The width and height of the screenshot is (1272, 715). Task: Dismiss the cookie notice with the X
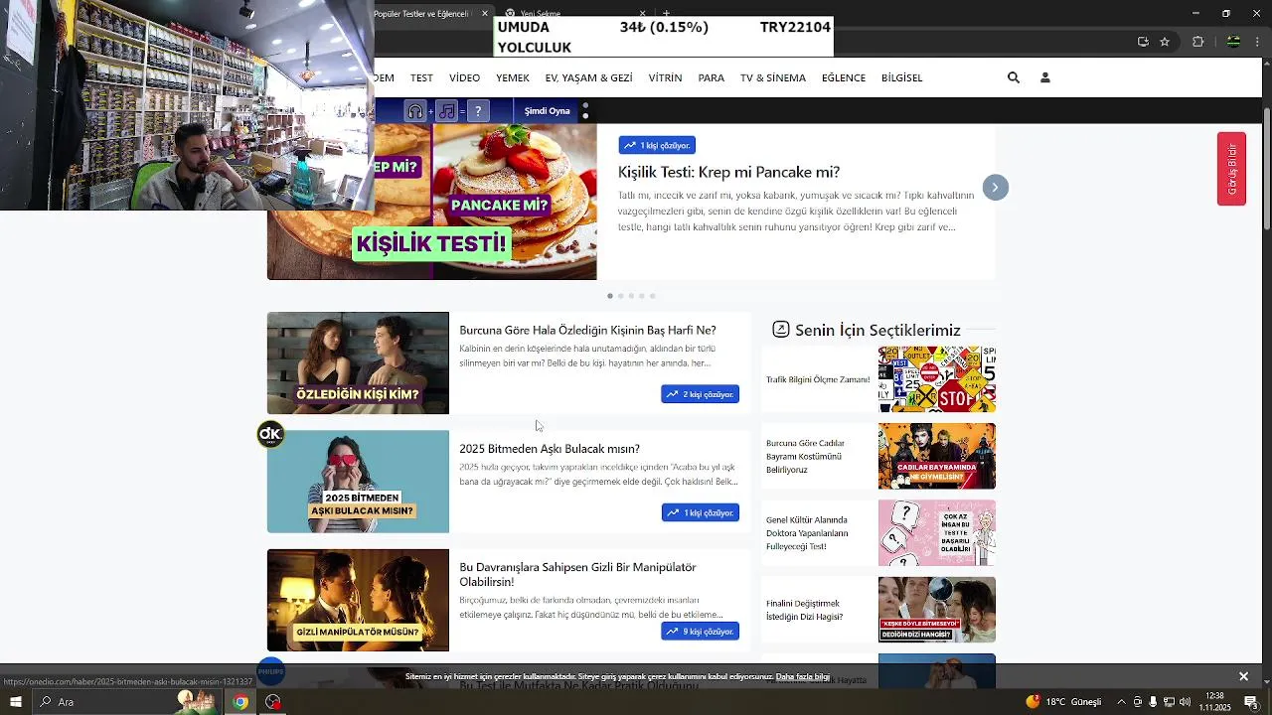point(1243,676)
